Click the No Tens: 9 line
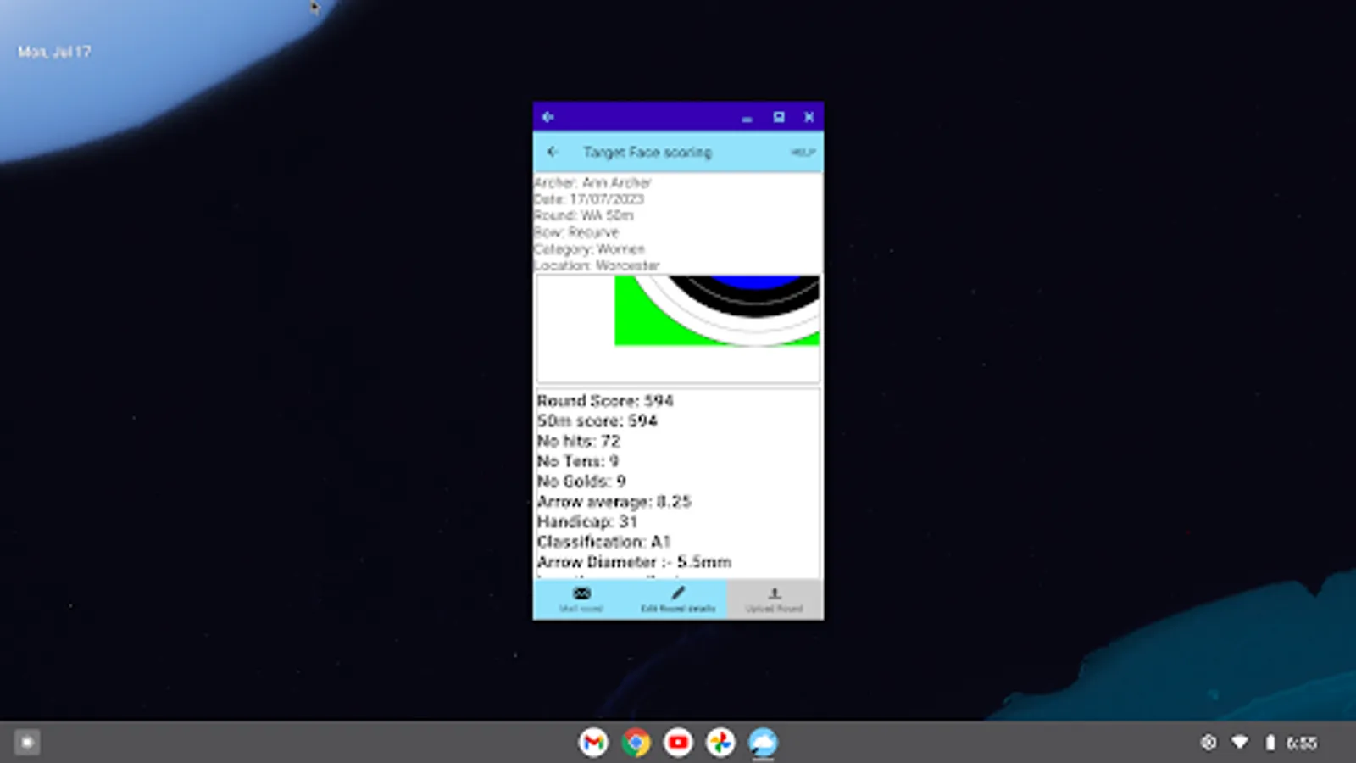The width and height of the screenshot is (1356, 763). click(578, 461)
